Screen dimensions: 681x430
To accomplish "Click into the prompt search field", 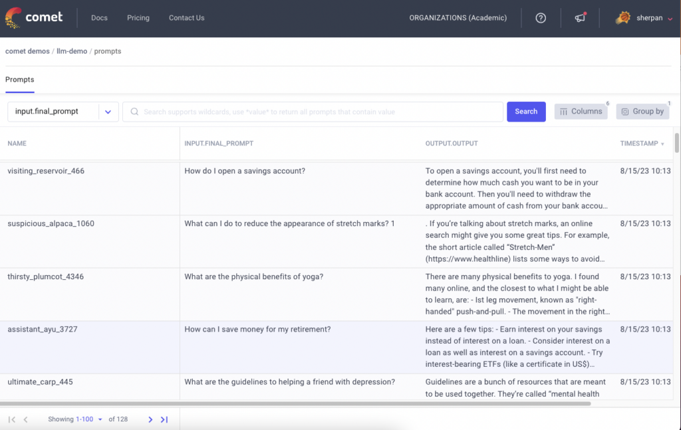I will (313, 112).
